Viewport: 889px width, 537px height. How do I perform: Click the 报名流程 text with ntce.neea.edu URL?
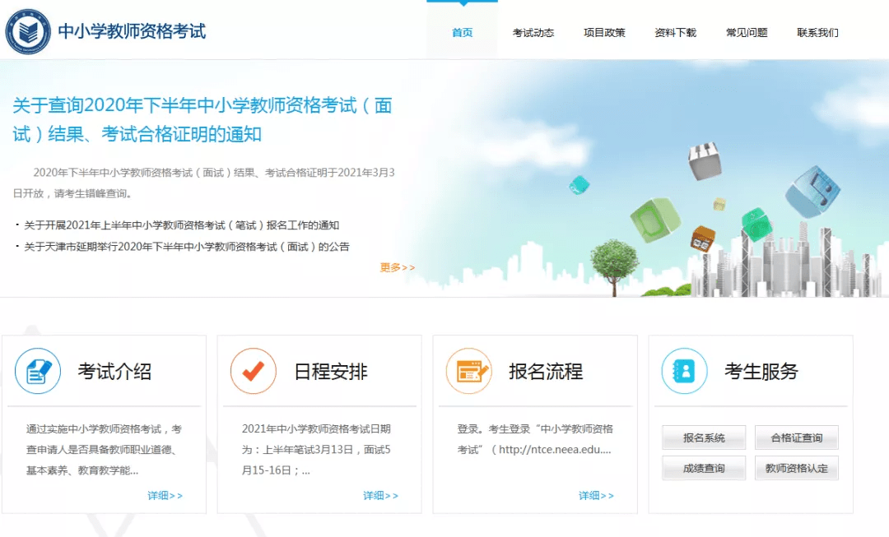point(535,440)
